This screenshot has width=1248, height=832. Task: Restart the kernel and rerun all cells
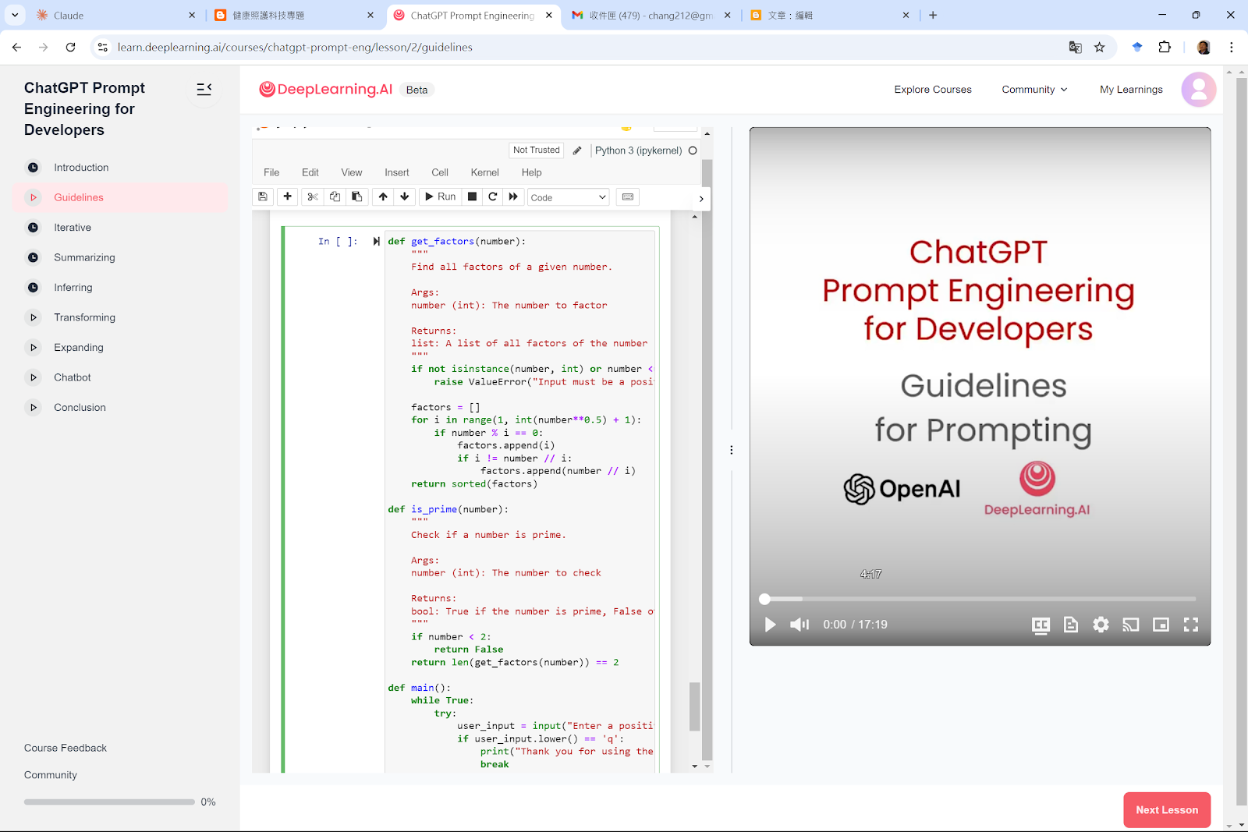click(x=513, y=196)
